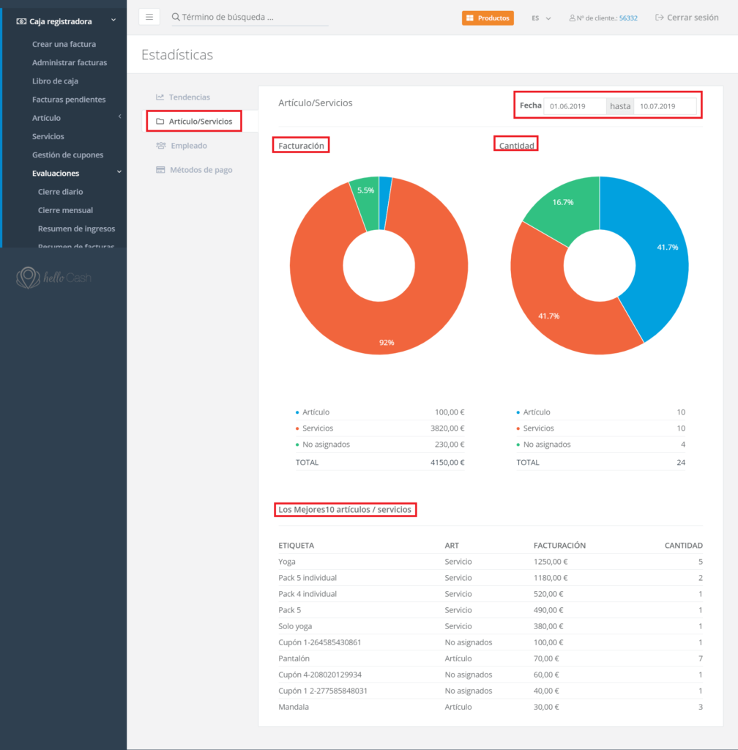Open Gestión de cupones
This screenshot has height=750, width=738.
pyautogui.click(x=68, y=155)
